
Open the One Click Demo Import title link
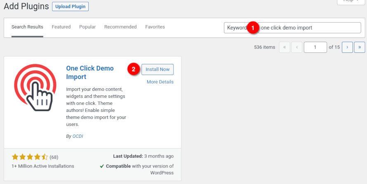coord(90,73)
